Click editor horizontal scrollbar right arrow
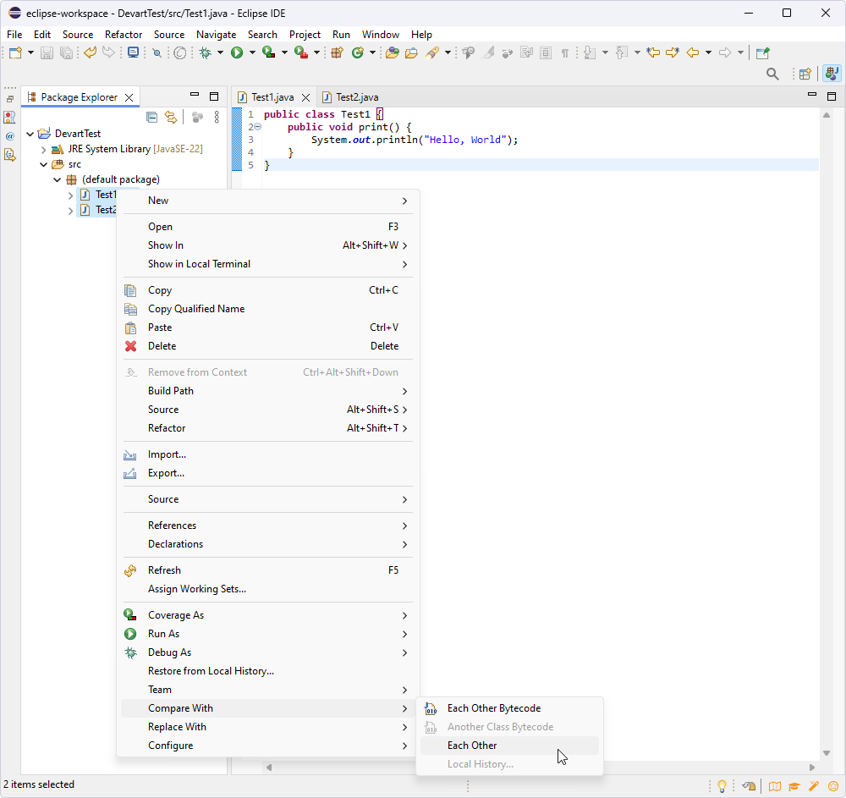The image size is (846, 798). click(812, 767)
